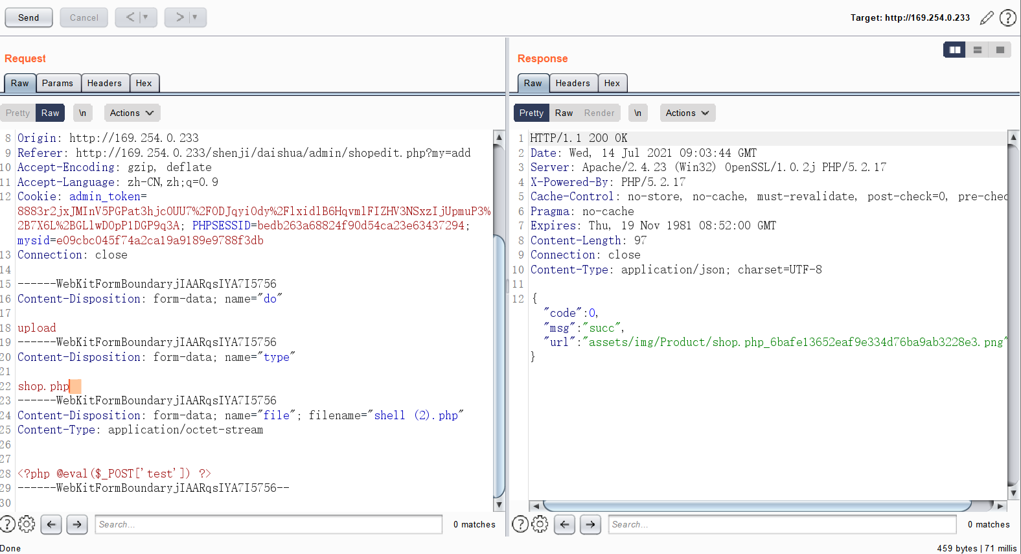Open the help icon beside the target
The height and width of the screenshot is (554, 1021).
click(1008, 18)
